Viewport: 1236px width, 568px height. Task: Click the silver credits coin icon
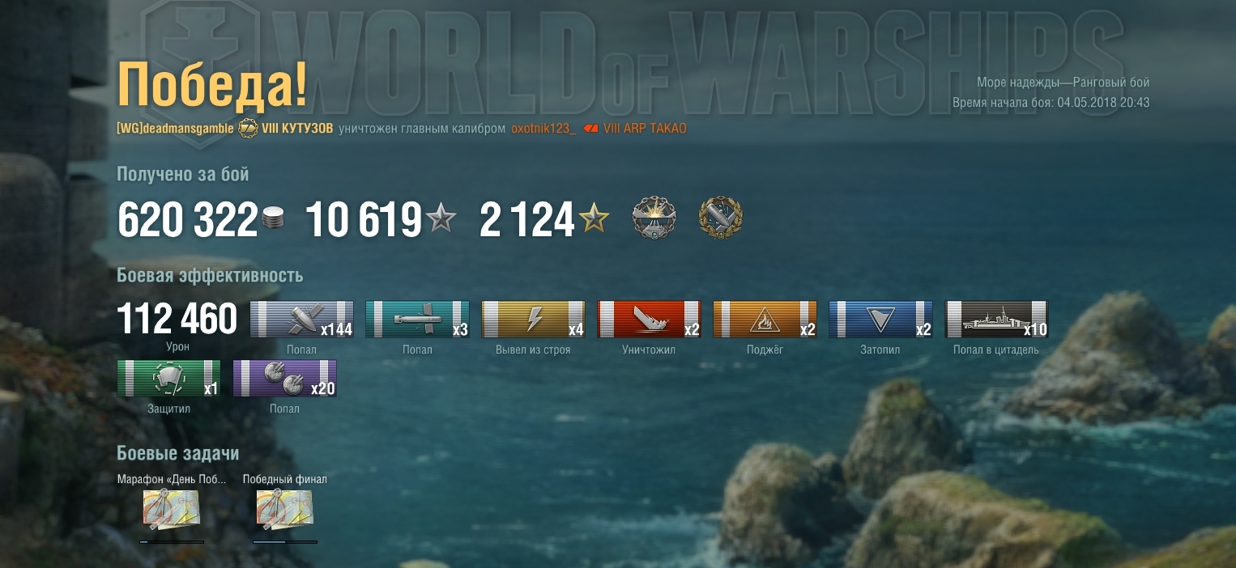[x=275, y=219]
